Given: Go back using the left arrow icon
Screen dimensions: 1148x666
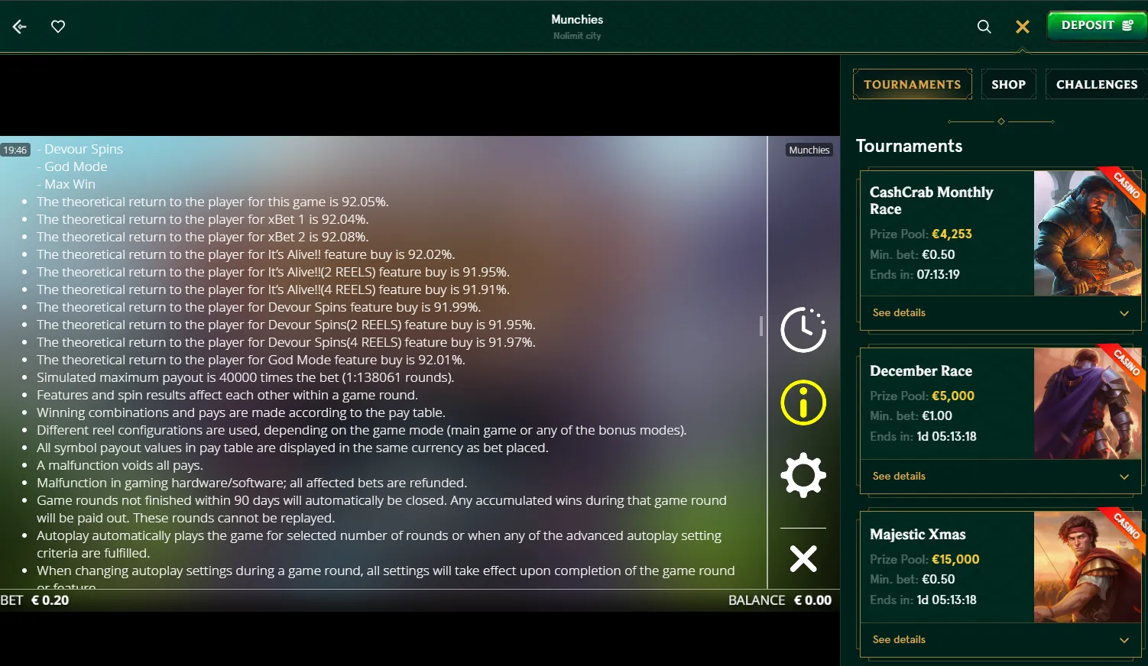Looking at the screenshot, I should point(20,27).
